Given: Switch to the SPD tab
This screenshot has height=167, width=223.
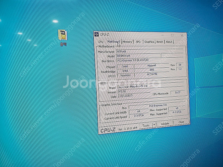Looking at the screenshot, I should coord(138,42).
